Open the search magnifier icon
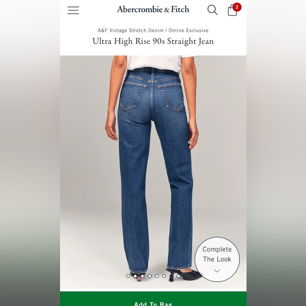Image resolution: width=306 pixels, height=306 pixels. coord(212,9)
